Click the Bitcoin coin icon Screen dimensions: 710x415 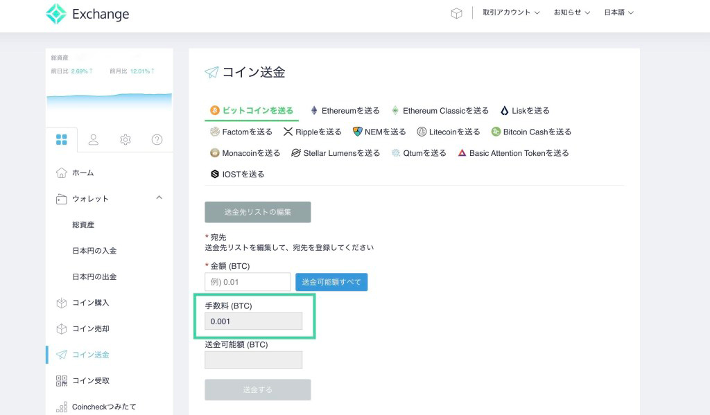click(215, 110)
